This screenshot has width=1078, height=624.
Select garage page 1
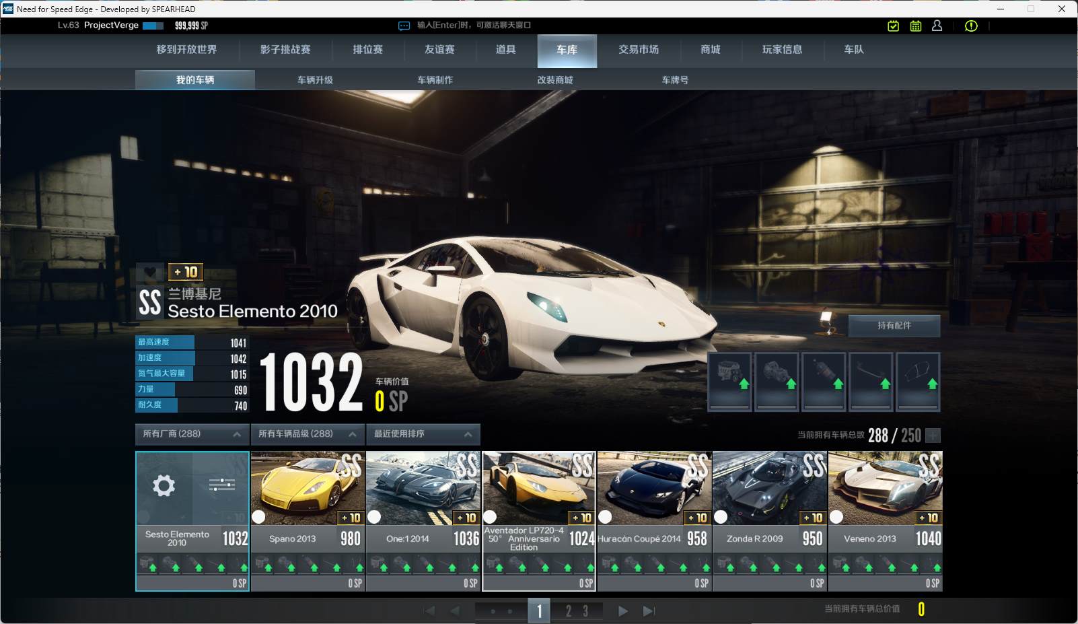[x=539, y=611]
